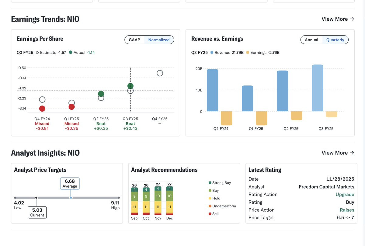Click Nov analyst recommendations bar
Screen dimensions: 365x246
pos(158,201)
